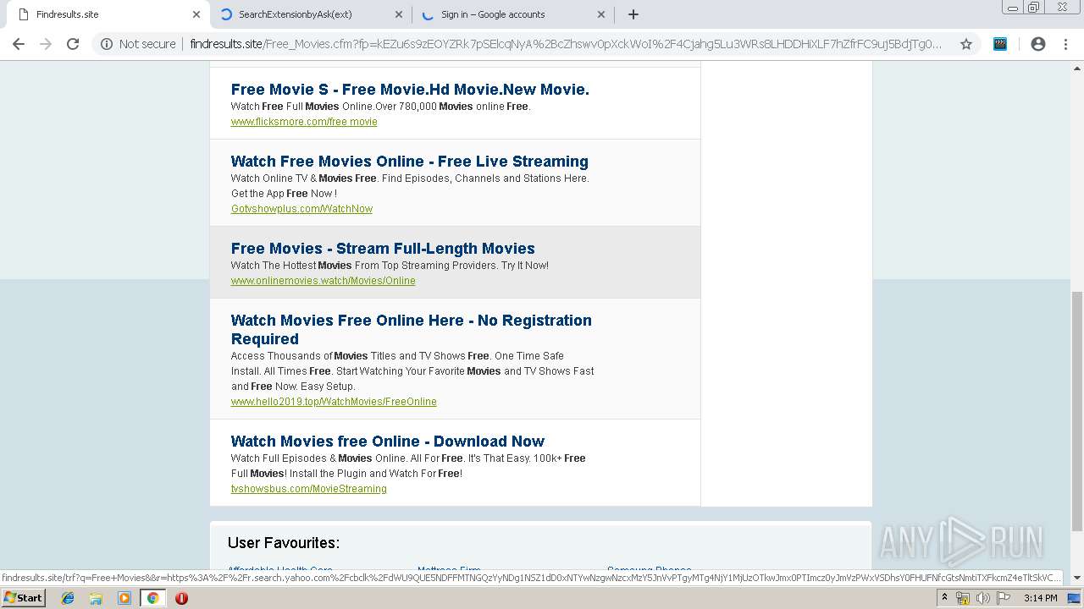Go back to the previous page
The height and width of the screenshot is (609, 1084).
coord(19,44)
